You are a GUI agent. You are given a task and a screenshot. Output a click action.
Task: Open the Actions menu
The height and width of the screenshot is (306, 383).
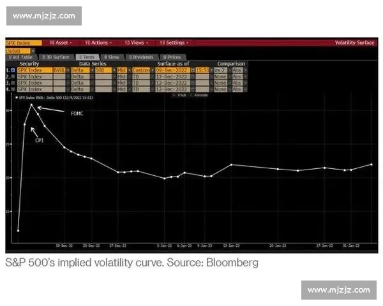[x=98, y=43]
